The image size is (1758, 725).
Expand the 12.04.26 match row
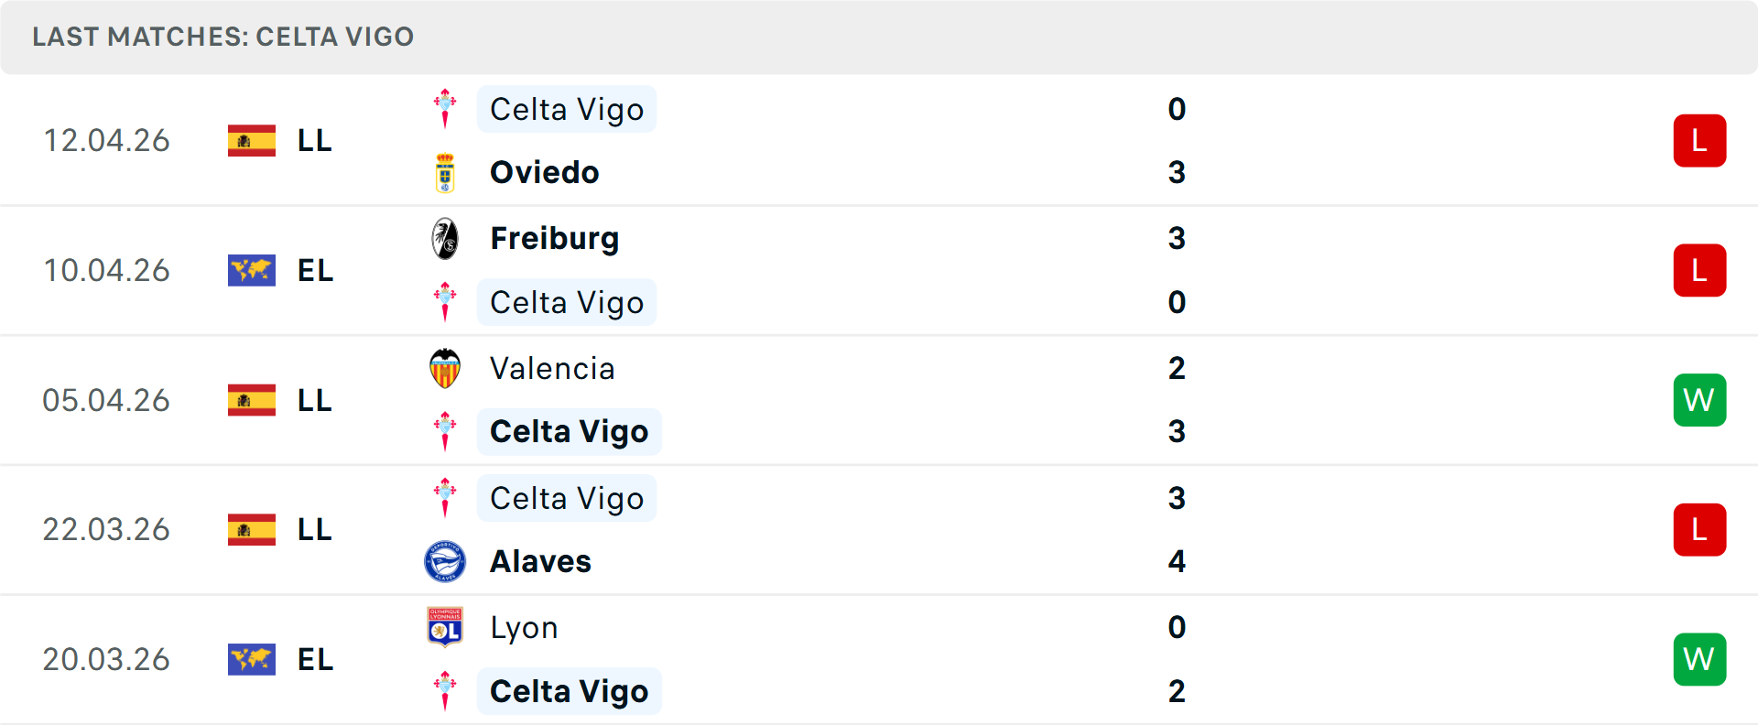[x=879, y=140]
